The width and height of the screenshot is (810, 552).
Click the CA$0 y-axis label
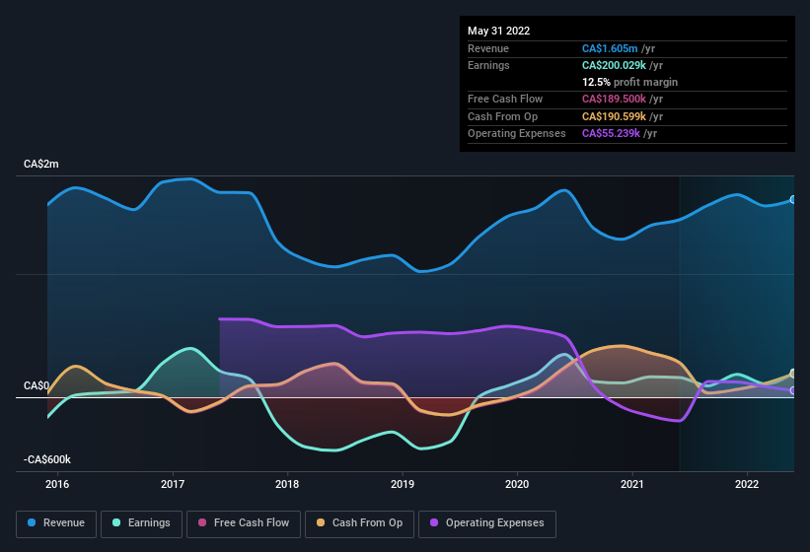pyautogui.click(x=37, y=385)
